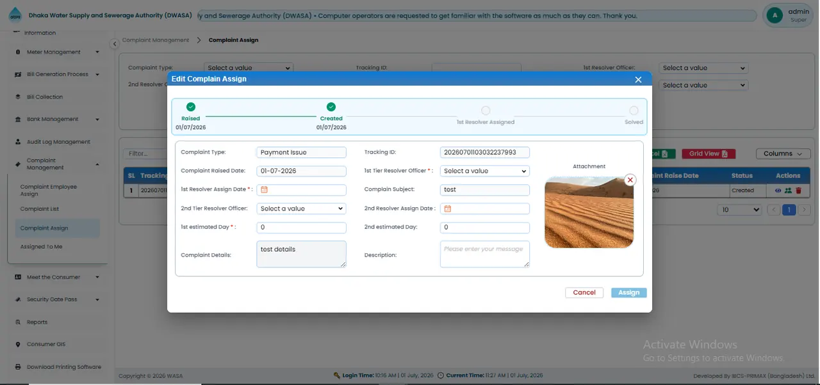Expand the Meter Management menu
The image size is (820, 385).
click(97, 52)
